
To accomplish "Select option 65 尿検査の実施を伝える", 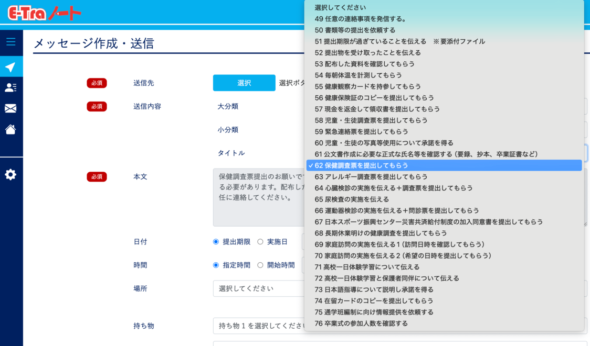I will [444, 199].
